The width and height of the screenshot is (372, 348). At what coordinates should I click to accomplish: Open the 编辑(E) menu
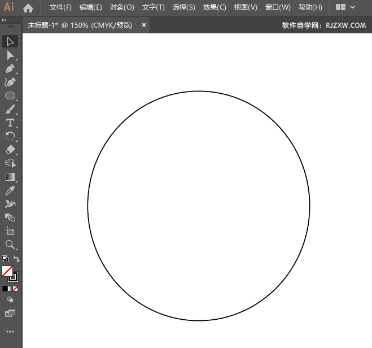91,7
